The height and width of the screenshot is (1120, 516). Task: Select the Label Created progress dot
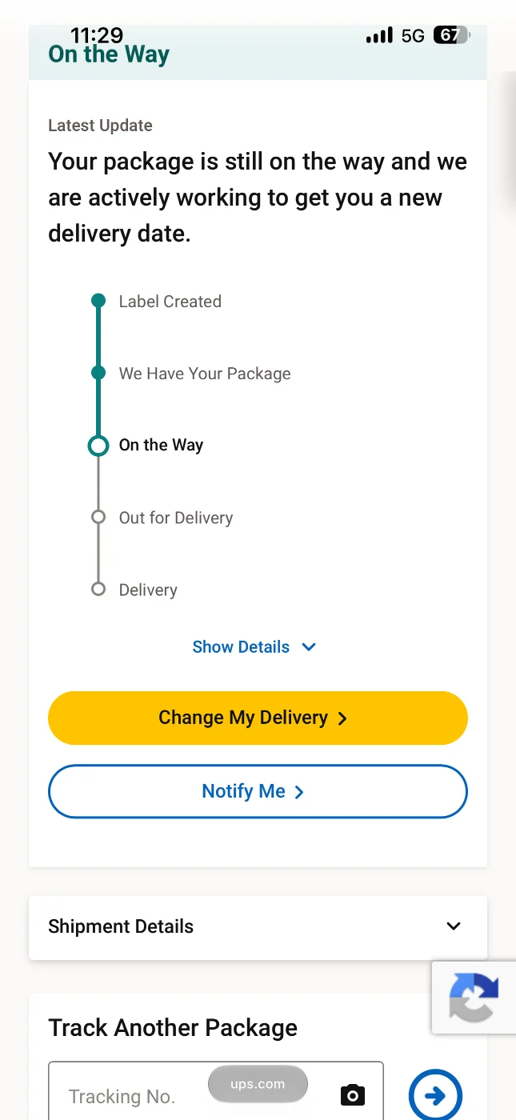(x=98, y=301)
